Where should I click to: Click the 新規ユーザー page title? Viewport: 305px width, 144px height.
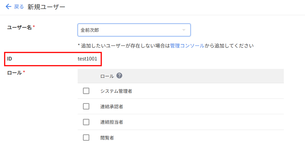click(x=46, y=7)
